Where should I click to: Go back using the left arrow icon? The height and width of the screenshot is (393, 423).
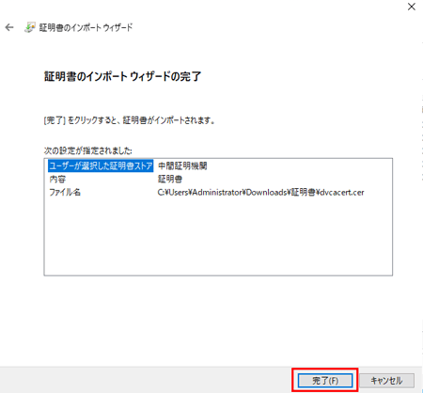pyautogui.click(x=9, y=27)
